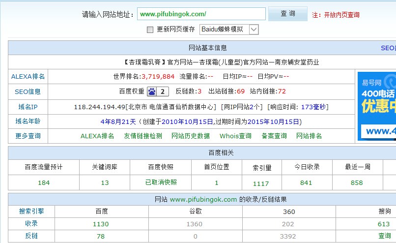Image resolution: width=396 pixels, height=243 pixels.
Task: Click the 关键词库 value 13
Action: pos(105,182)
